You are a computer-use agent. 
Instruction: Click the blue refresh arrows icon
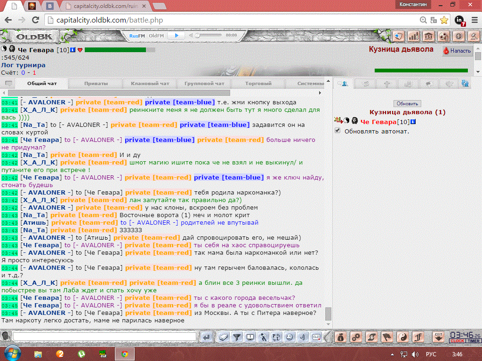tap(465, 83)
